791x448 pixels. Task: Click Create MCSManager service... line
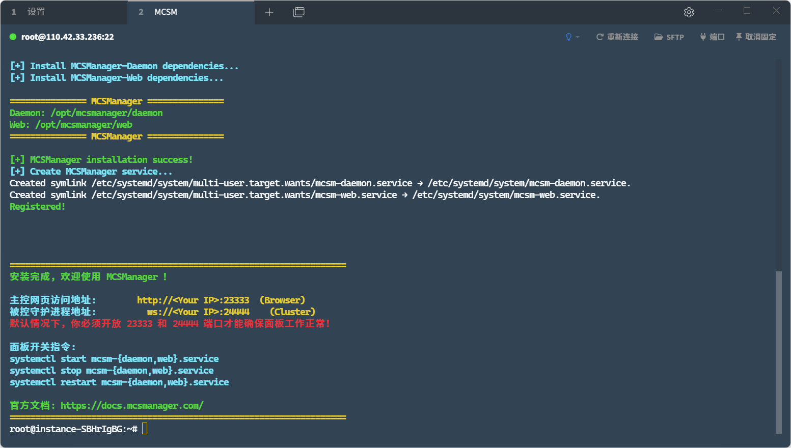(x=91, y=172)
